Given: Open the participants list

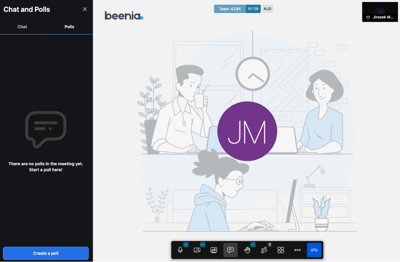Looking at the screenshot, I should 264,250.
